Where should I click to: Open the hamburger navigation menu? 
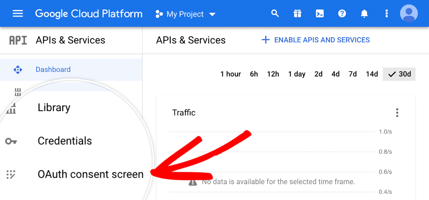tap(18, 14)
